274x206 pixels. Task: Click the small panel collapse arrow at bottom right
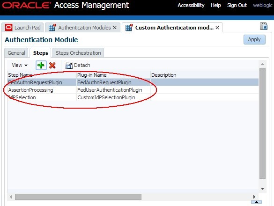(x=256, y=202)
